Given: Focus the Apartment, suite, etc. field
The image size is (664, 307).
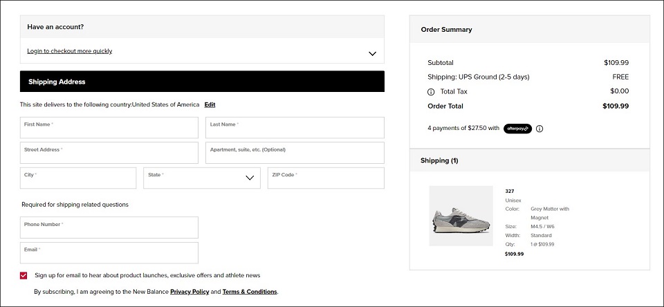Looking at the screenshot, I should click(x=295, y=153).
